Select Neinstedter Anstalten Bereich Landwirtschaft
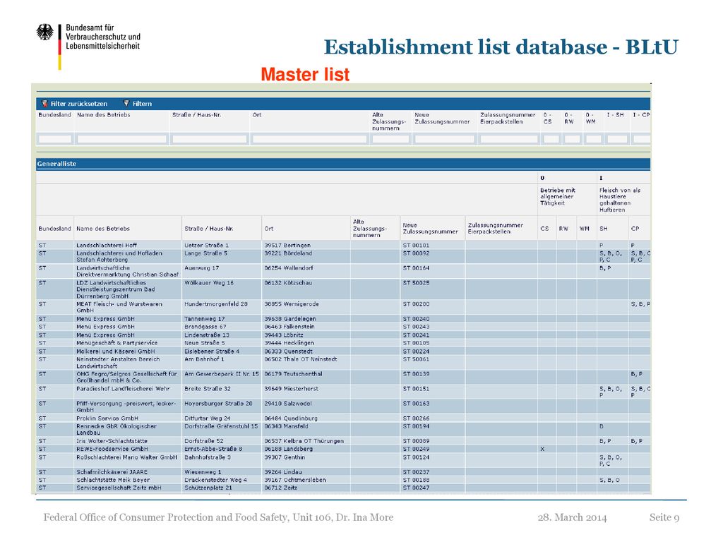 point(343,362)
